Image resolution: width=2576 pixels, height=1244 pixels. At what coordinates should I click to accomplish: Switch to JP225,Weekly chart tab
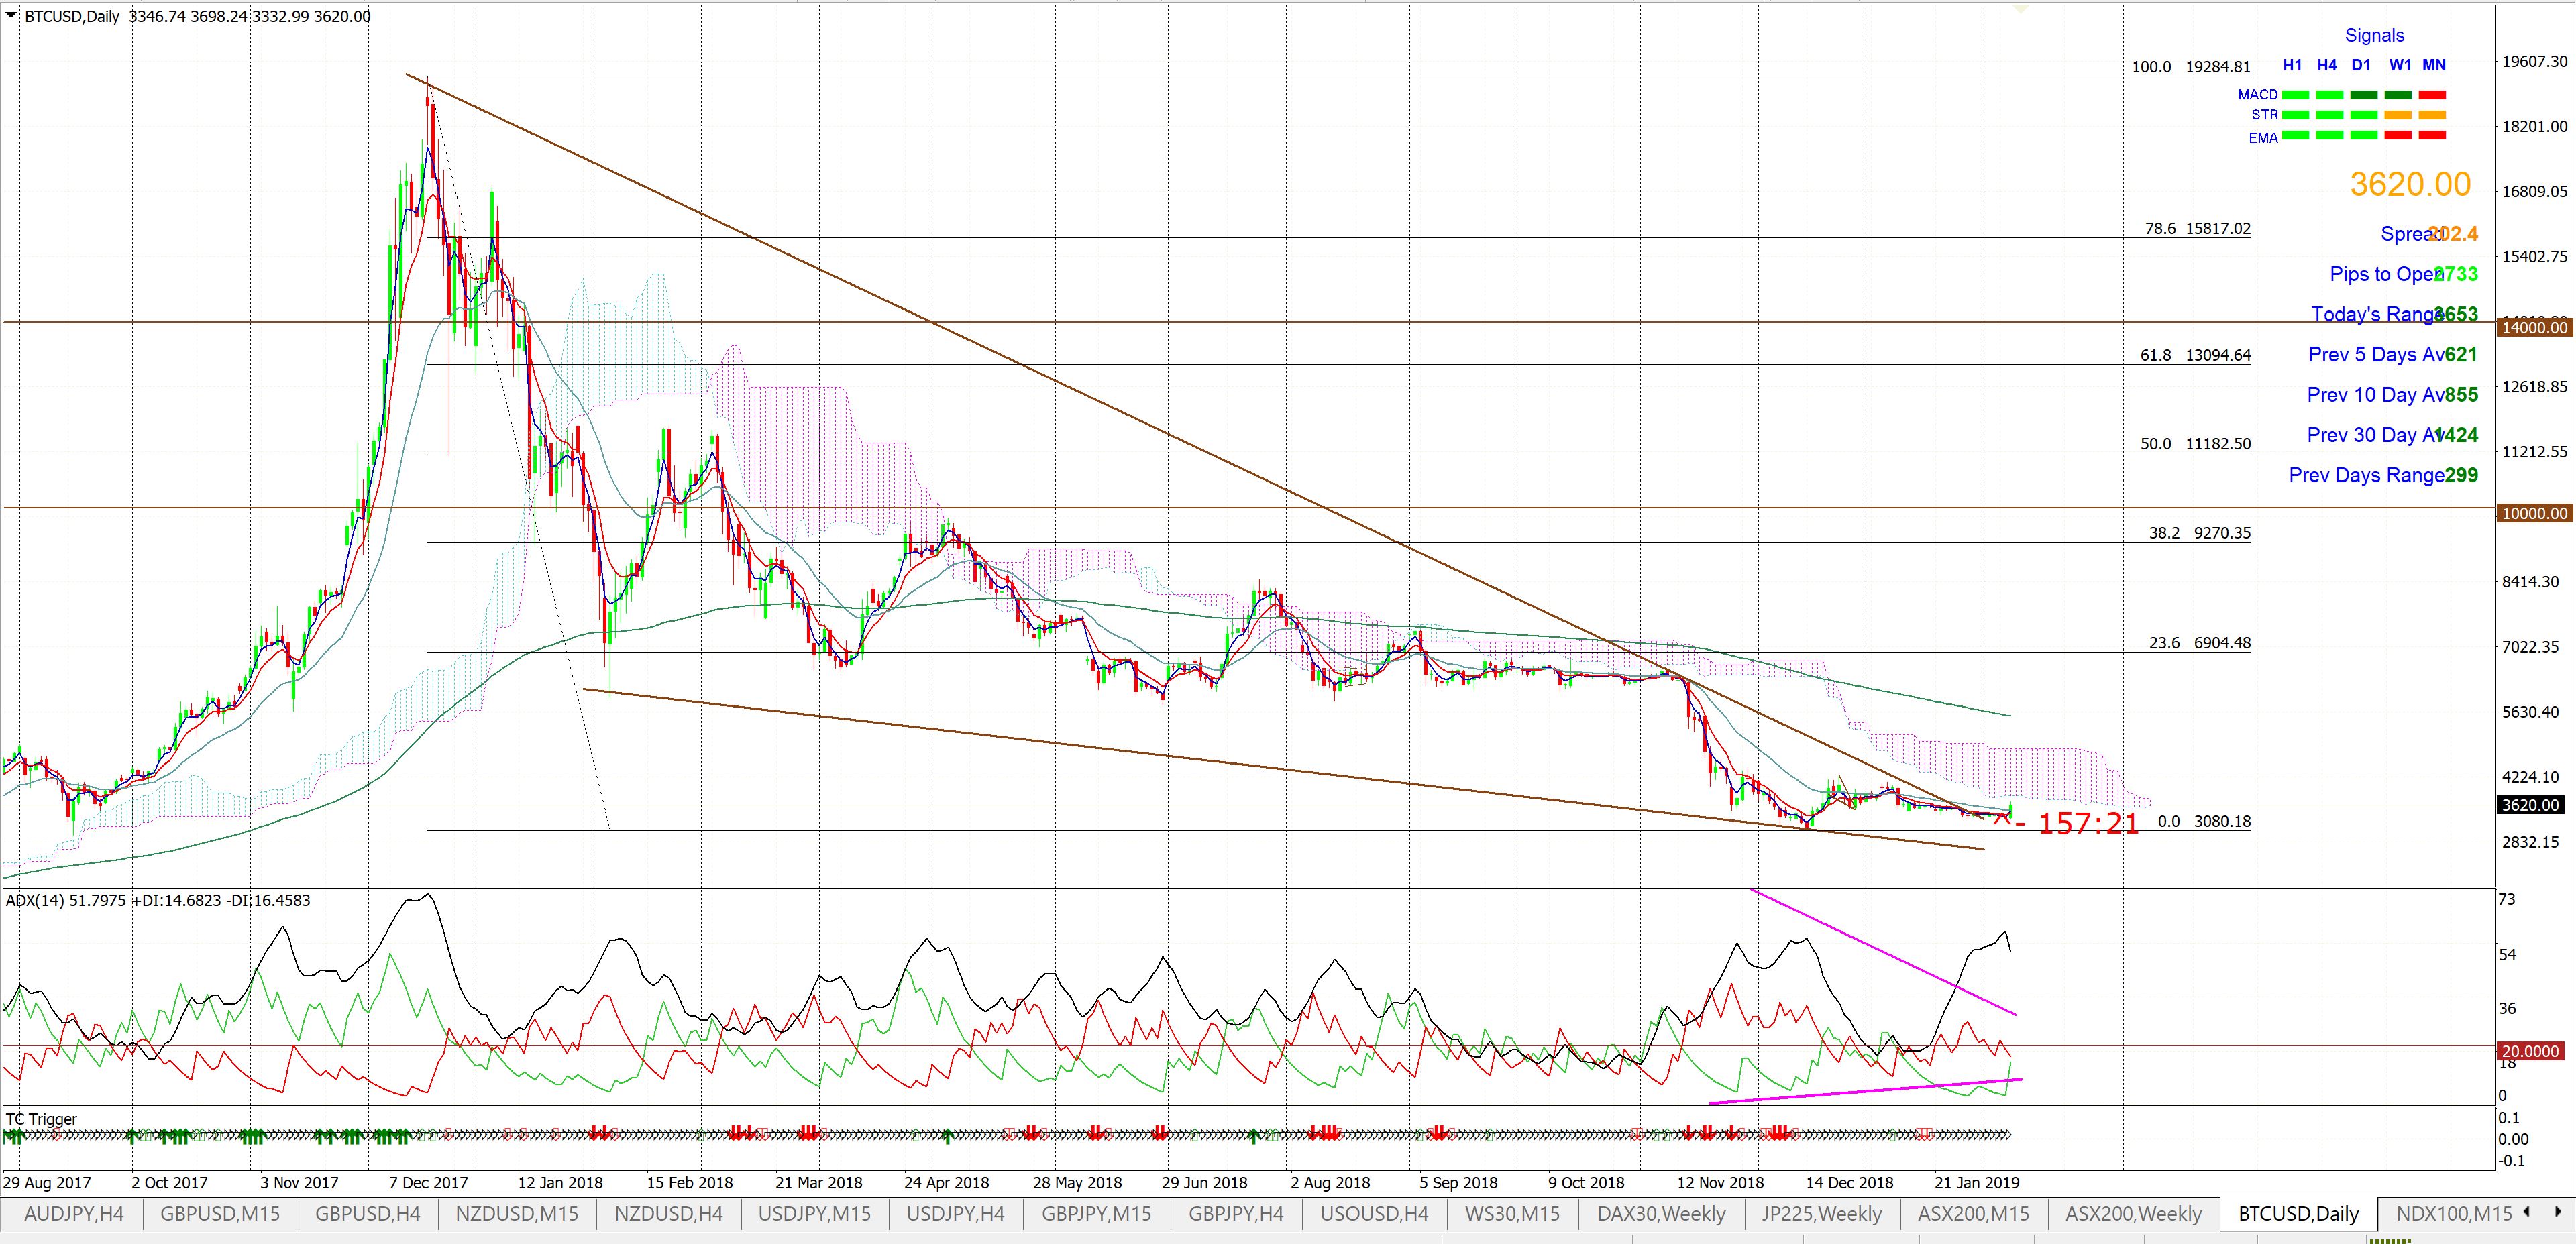coord(1821,1214)
